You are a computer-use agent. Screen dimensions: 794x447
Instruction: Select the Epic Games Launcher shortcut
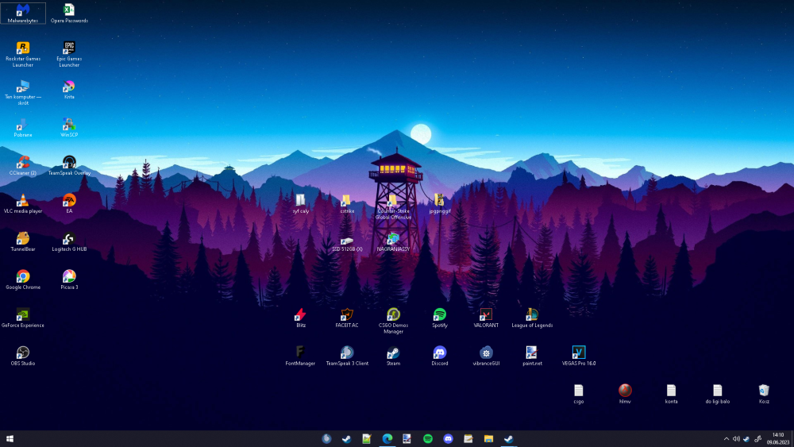click(69, 54)
